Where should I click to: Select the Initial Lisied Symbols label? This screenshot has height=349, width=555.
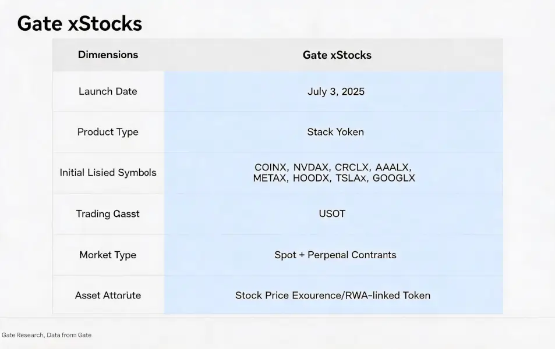(x=108, y=173)
